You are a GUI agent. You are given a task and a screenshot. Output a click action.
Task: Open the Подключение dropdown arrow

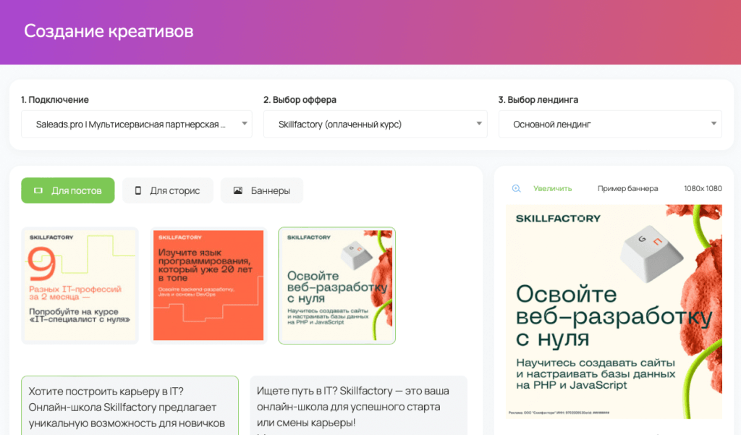pyautogui.click(x=245, y=124)
